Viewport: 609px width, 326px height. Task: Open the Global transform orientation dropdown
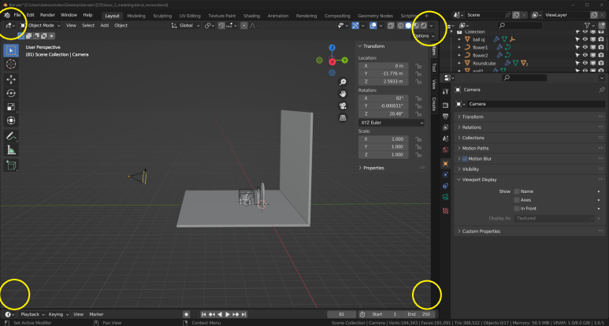[x=186, y=26]
